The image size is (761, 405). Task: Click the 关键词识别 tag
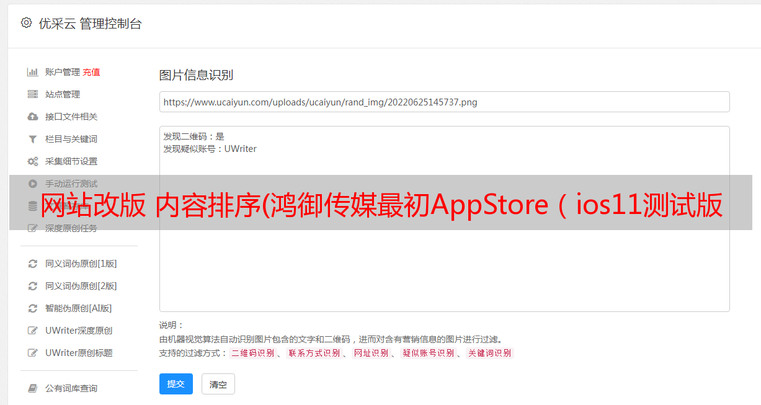pyautogui.click(x=489, y=353)
